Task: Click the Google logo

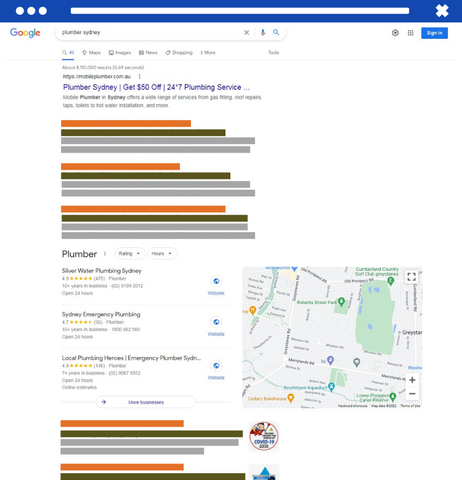Action: (25, 33)
